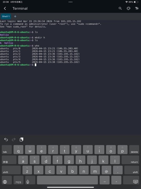Tap the e key

pyautogui.click(x=42, y=149)
